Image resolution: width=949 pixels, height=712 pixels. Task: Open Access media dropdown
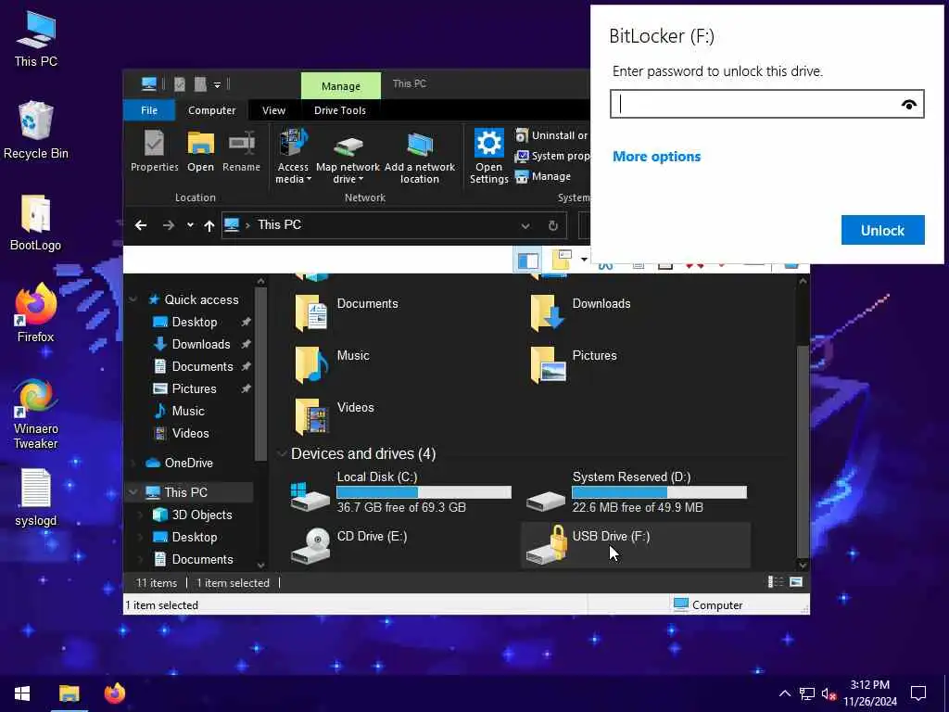point(293,158)
